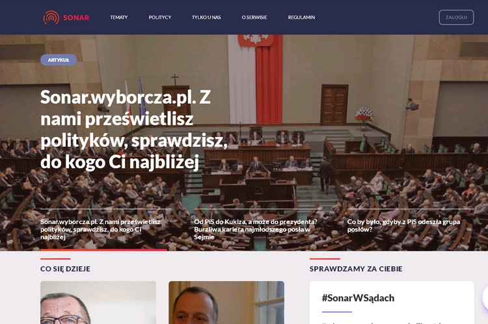The height and width of the screenshot is (324, 488).
Task: Open the REGULAMIN page
Action: click(x=301, y=18)
